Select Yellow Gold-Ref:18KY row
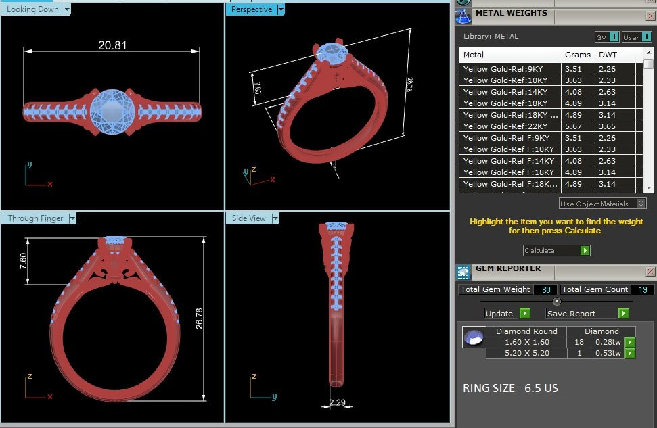 point(551,103)
